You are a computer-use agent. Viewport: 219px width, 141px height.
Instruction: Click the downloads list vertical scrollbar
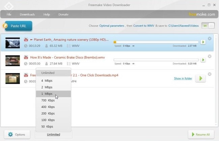(216, 80)
